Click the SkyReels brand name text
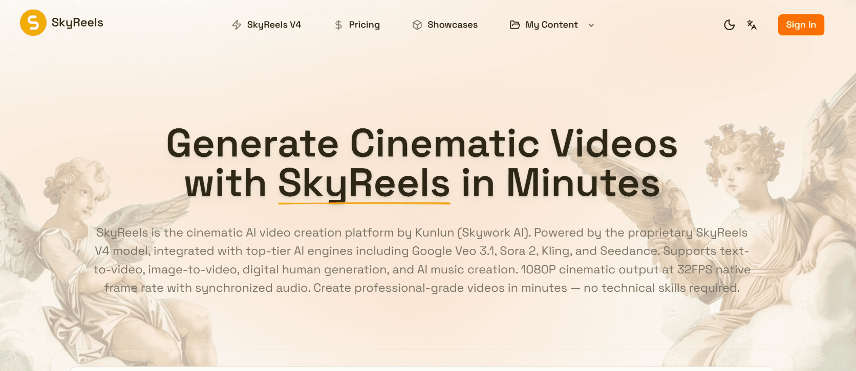The image size is (856, 371). pos(77,22)
